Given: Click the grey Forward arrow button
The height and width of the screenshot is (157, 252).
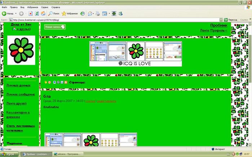Looking at the screenshot, I should click(x=21, y=14).
